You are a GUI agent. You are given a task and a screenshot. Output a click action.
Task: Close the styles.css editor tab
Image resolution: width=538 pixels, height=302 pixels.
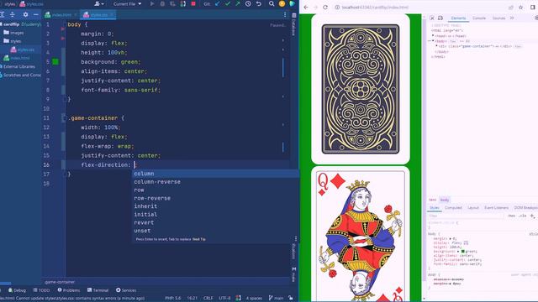(x=112, y=15)
